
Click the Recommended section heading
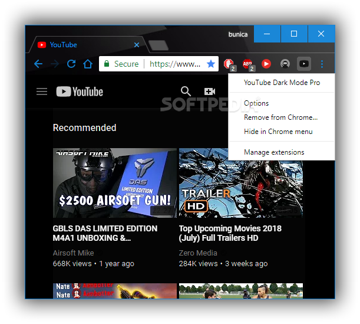84,127
